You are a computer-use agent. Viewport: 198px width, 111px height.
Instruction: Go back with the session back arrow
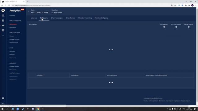pos(28,11)
